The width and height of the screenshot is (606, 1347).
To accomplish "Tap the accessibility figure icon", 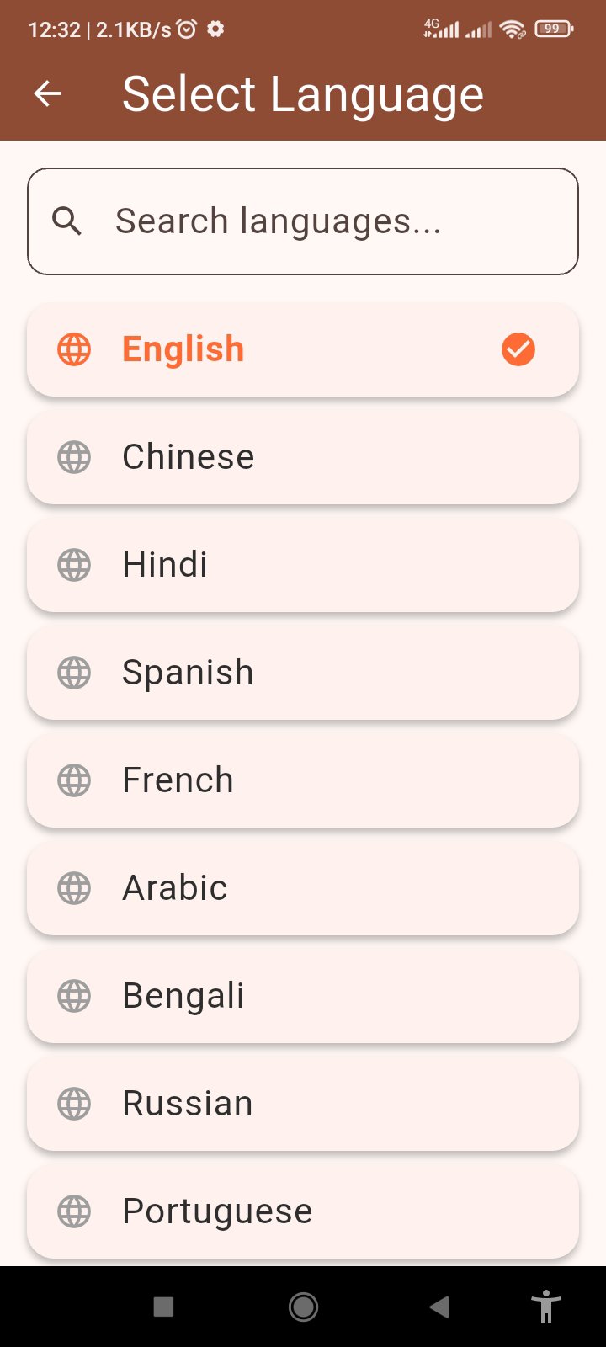I will click(545, 1307).
